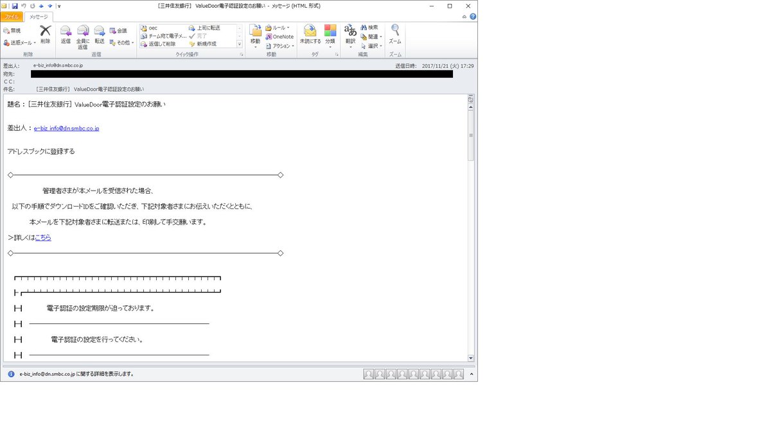Click the Undo icon in quick access toolbar
The height and width of the screenshot is (433, 771).
click(x=24, y=6)
